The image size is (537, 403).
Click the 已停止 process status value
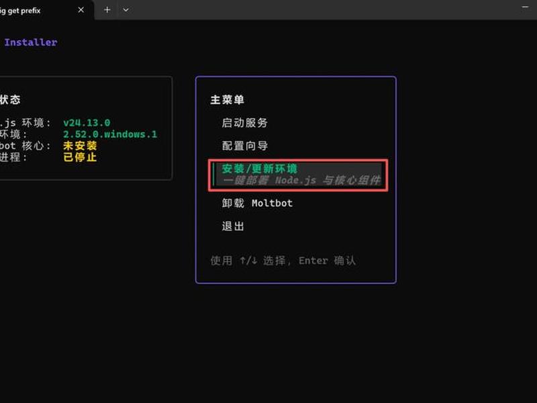[80, 157]
